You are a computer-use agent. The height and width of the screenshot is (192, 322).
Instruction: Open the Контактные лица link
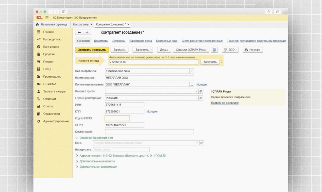click(x=167, y=41)
